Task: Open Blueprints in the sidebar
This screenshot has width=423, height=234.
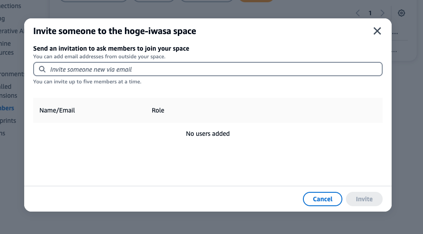Action: pos(8,121)
